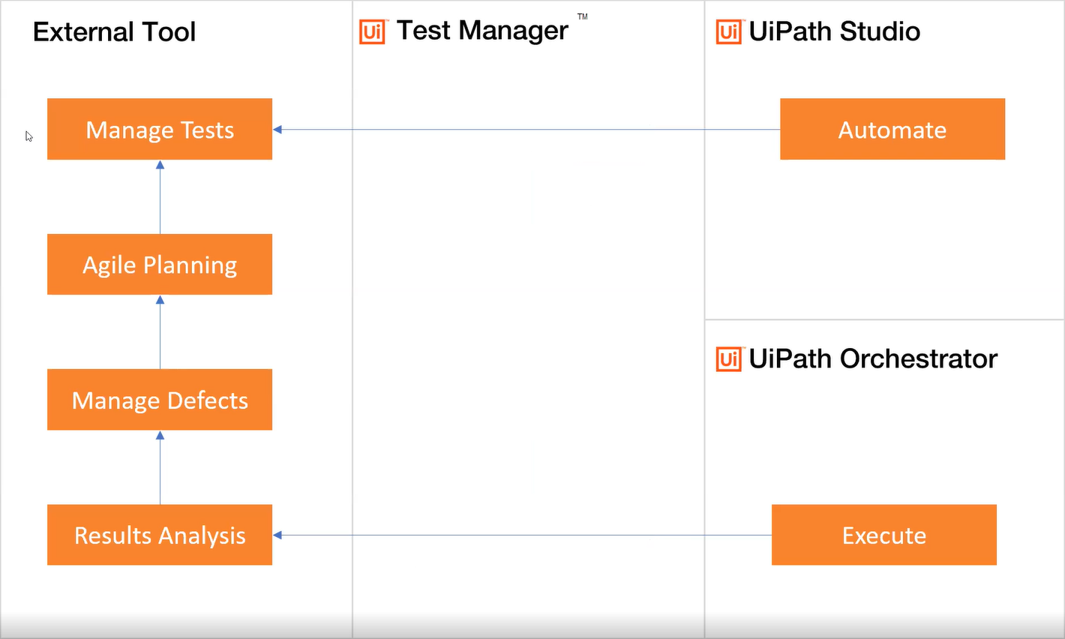
Task: Click the arrow line from Automate to Manage Tests
Action: tap(525, 130)
